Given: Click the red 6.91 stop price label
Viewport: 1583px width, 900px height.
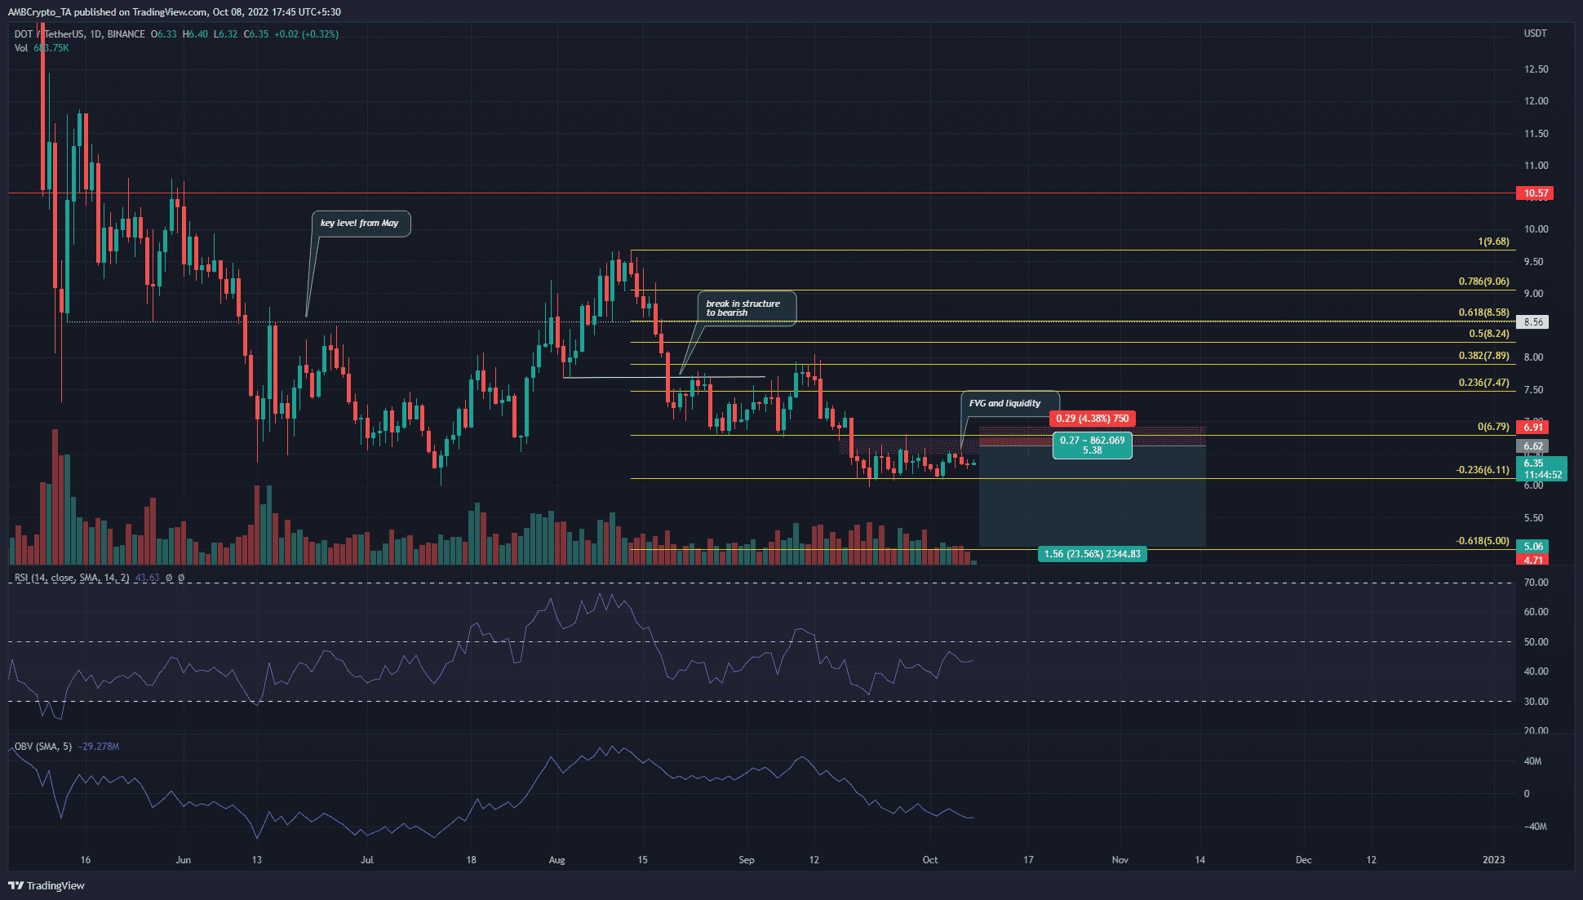Looking at the screenshot, I should (x=1532, y=427).
